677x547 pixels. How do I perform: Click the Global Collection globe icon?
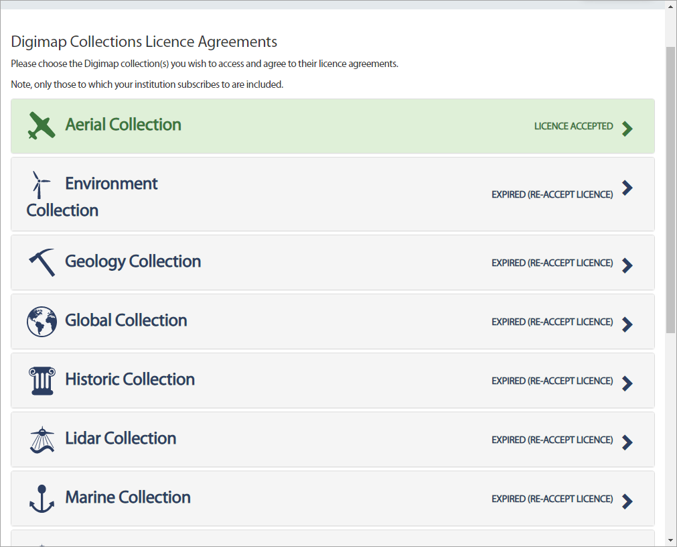[42, 322]
